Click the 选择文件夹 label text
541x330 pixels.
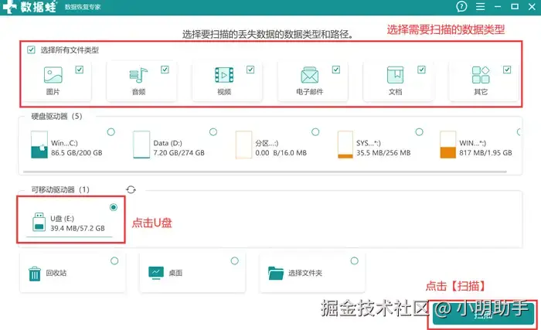(305, 273)
